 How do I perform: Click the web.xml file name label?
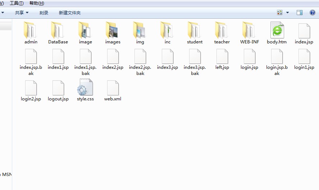pyautogui.click(x=113, y=99)
